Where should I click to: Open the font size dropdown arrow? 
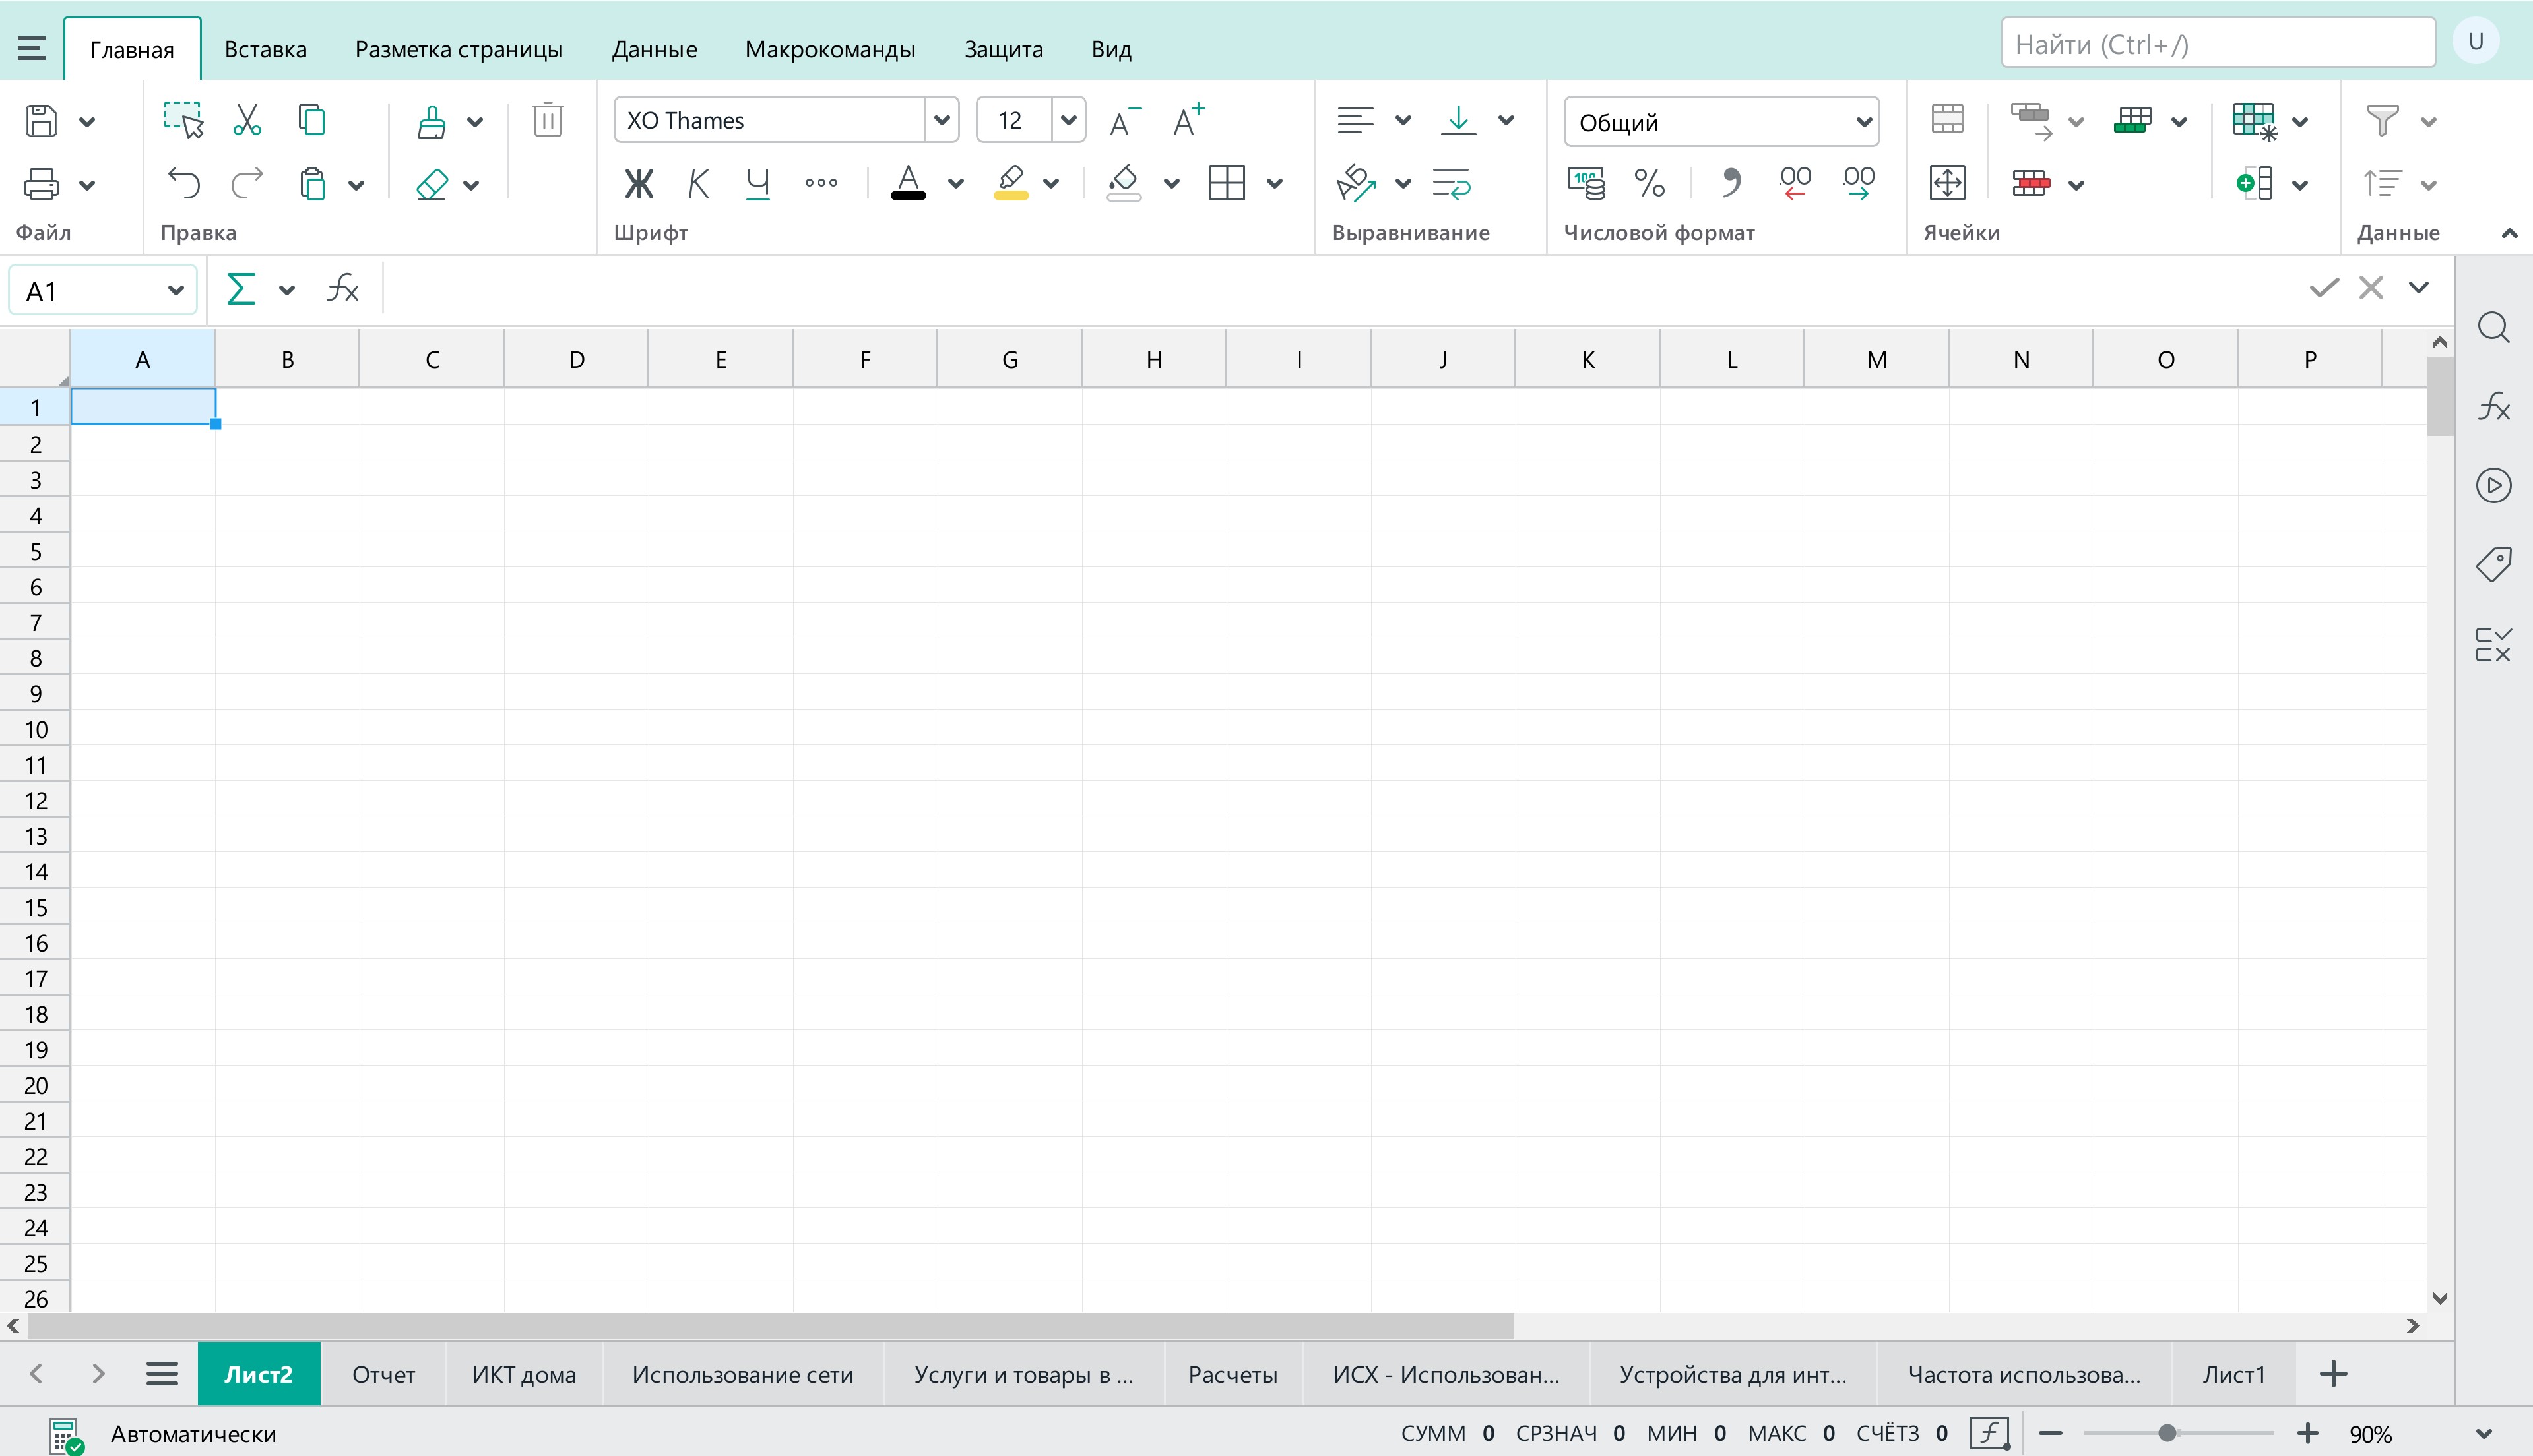tap(1068, 120)
